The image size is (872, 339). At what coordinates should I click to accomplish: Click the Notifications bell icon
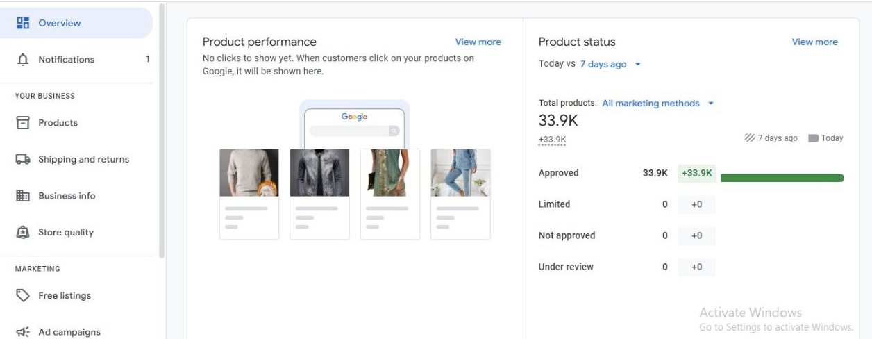[23, 60]
